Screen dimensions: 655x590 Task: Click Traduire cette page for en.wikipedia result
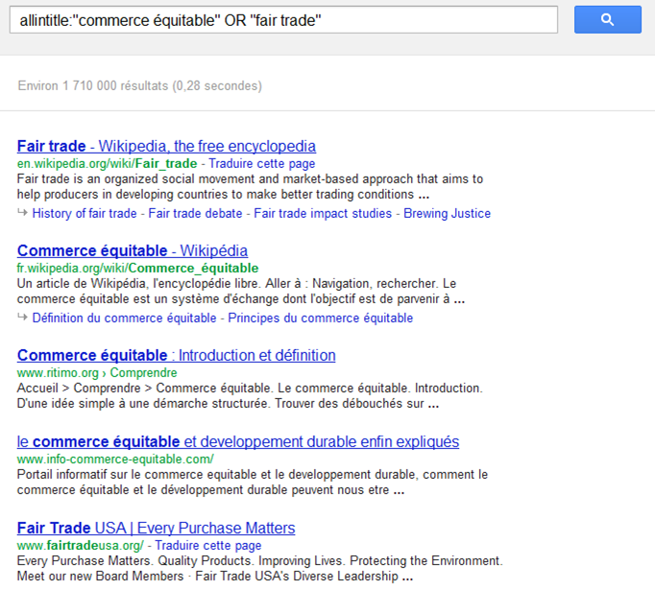pos(261,163)
